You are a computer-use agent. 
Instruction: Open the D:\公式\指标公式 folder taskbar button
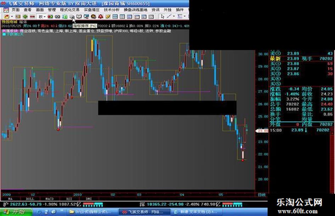click(91, 212)
